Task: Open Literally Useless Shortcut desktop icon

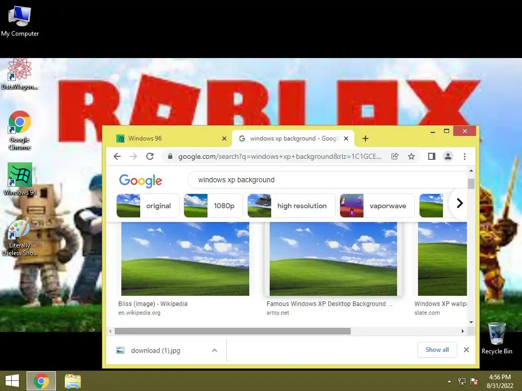Action: click(20, 238)
